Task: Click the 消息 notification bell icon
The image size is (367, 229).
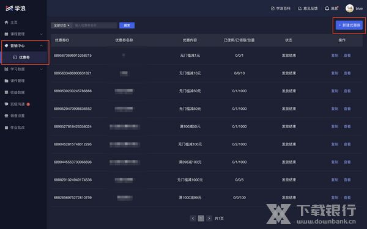Action: coord(327,9)
